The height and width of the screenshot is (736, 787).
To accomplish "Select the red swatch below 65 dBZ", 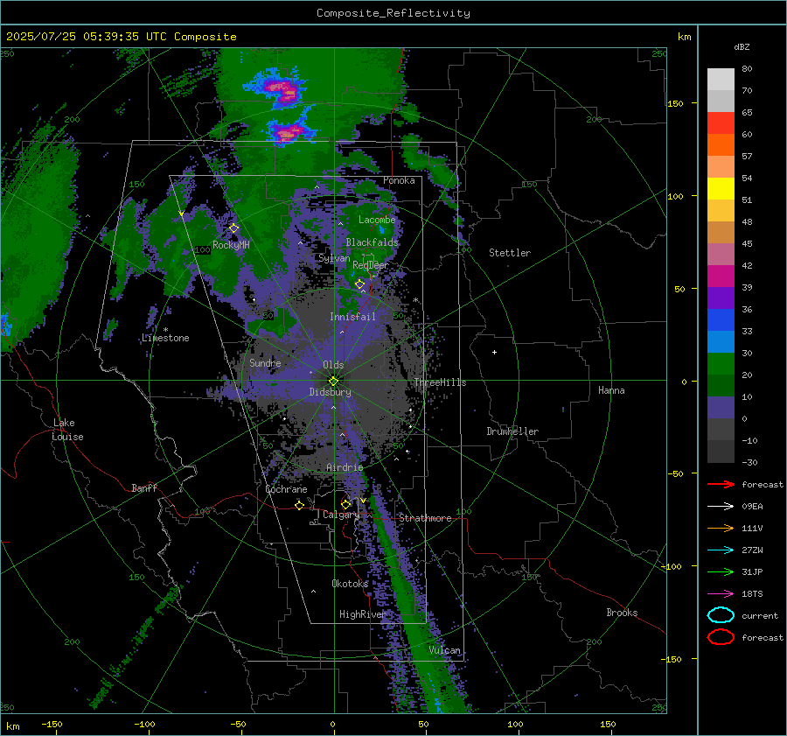I will [721, 123].
